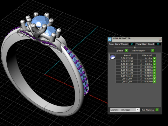This screenshot has width=168, height=126.
Task: Click the 0,013tw weight cell
Action: click(149, 73)
